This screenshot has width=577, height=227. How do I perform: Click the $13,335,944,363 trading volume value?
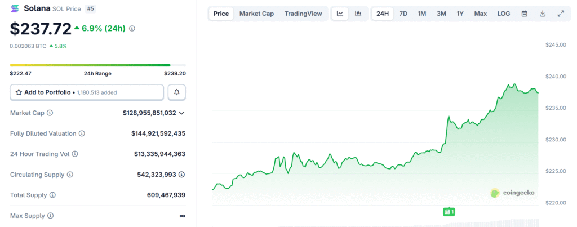[x=159, y=154]
